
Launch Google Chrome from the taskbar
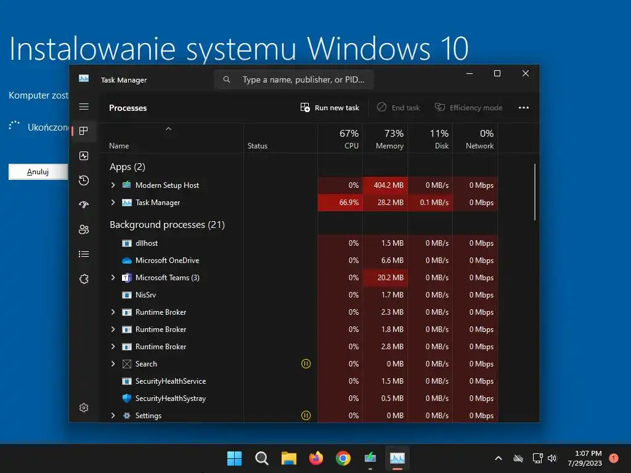[343, 458]
